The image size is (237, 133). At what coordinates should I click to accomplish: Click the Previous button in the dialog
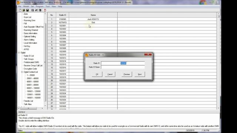127,74
